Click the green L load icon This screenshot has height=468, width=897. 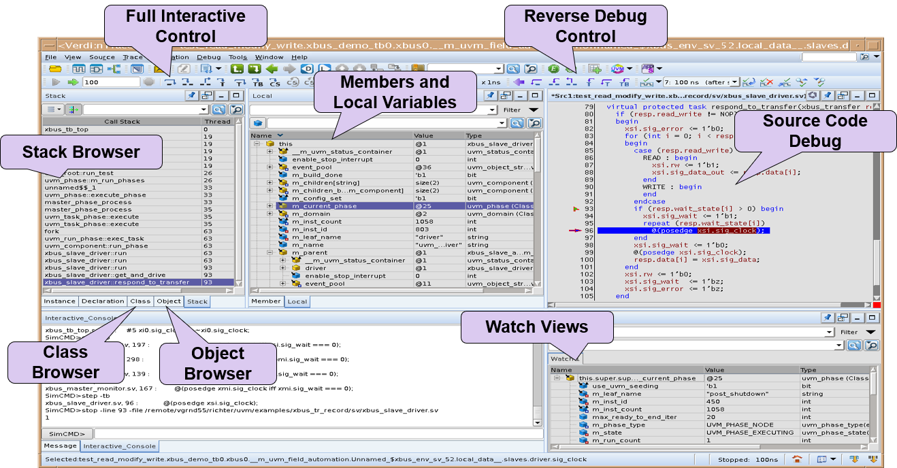coord(238,68)
